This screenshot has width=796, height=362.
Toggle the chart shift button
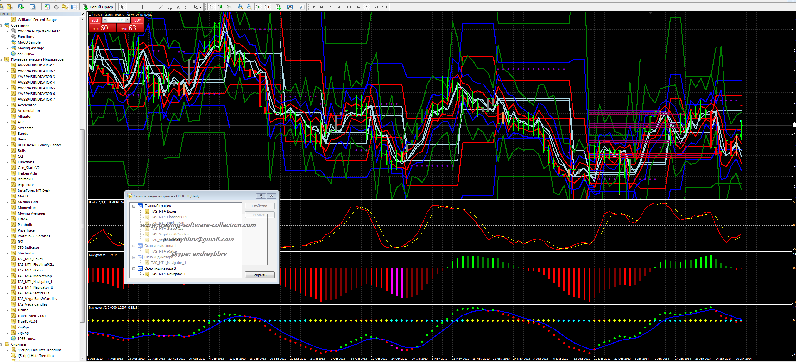pos(267,7)
